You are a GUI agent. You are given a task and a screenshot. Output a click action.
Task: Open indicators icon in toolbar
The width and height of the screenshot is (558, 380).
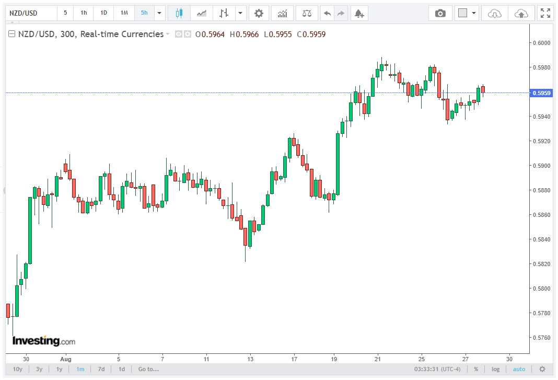282,13
